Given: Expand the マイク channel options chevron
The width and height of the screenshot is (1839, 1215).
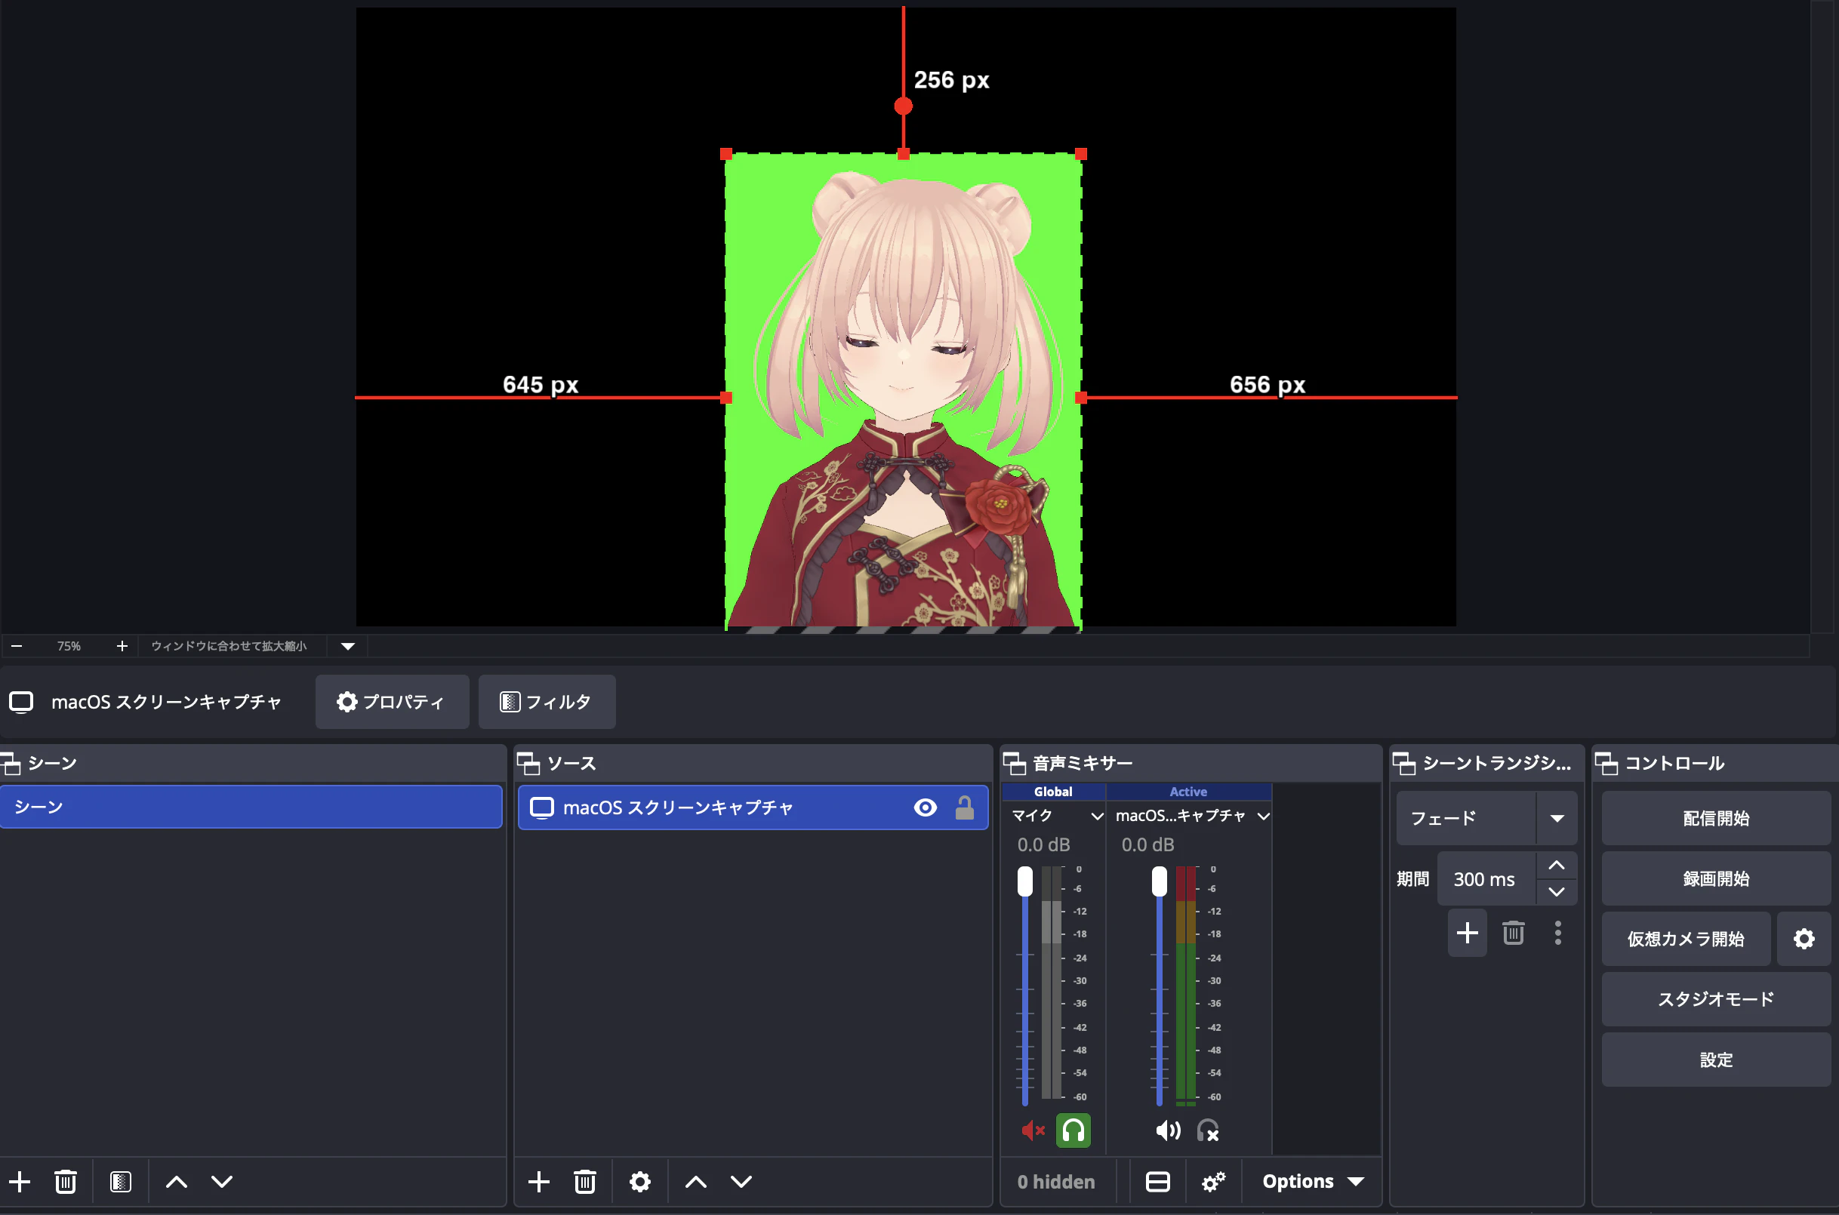Looking at the screenshot, I should pos(1098,816).
